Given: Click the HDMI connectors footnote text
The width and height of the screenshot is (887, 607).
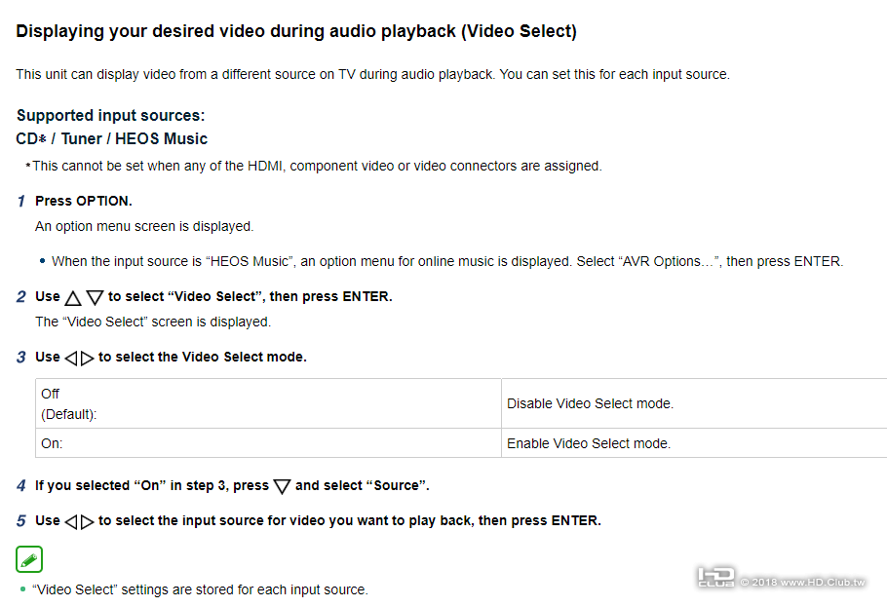Looking at the screenshot, I should [317, 166].
